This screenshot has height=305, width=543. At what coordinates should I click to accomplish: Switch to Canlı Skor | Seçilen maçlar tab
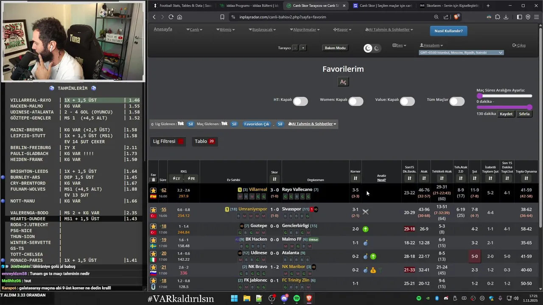[382, 6]
